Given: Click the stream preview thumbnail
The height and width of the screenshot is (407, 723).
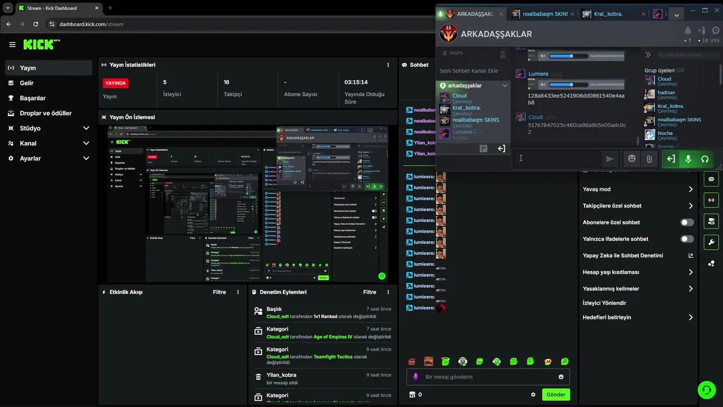Looking at the screenshot, I should 248,204.
